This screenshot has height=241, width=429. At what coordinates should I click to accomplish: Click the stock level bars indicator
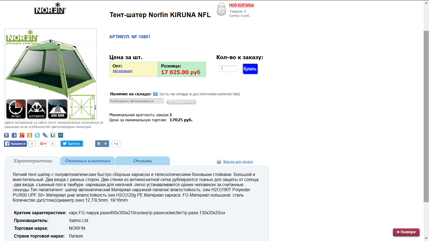point(156,94)
